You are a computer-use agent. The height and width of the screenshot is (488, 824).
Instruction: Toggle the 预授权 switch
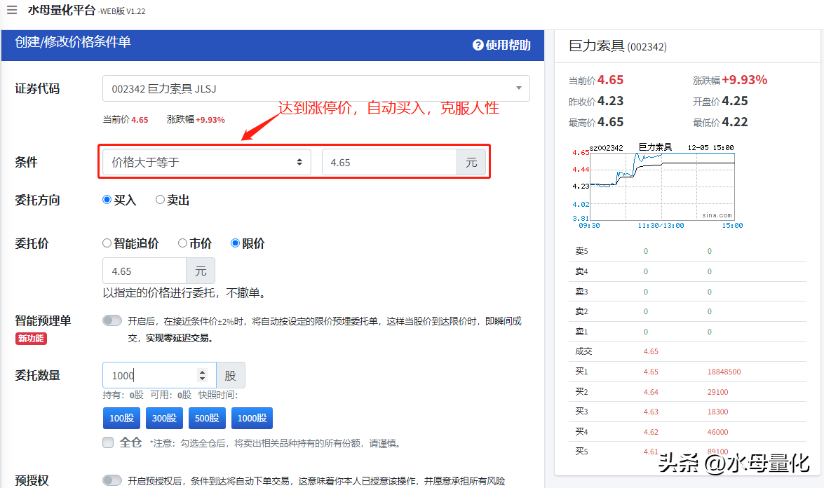point(112,480)
